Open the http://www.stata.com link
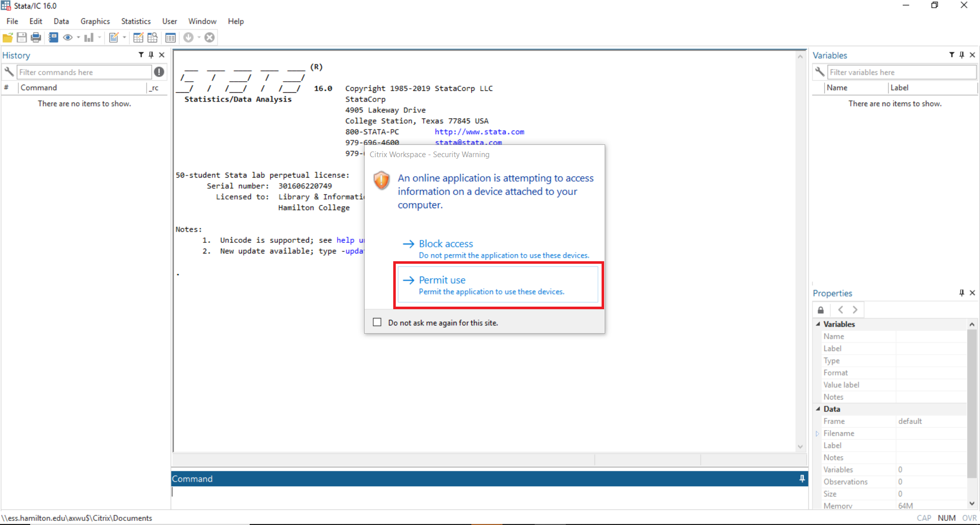The height and width of the screenshot is (525, 980). pyautogui.click(x=480, y=132)
